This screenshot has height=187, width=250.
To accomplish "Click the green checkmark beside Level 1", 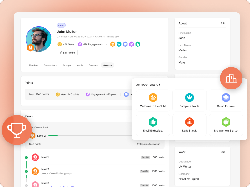I will 27,158.
